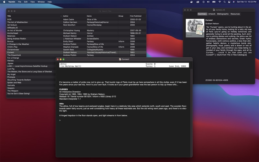
Task: Open Spotlight search from menu bar
Action: (x=224, y=2)
